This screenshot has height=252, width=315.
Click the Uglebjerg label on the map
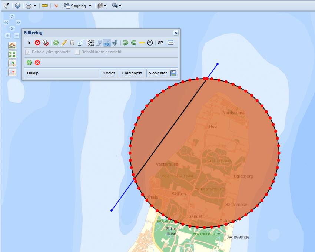point(243,176)
